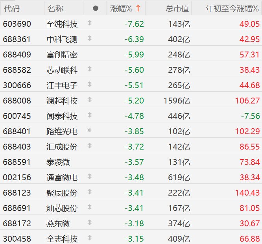This screenshot has height=244, width=262.
Task: Click the marker icon beside 全志科技
Action: click(x=90, y=238)
